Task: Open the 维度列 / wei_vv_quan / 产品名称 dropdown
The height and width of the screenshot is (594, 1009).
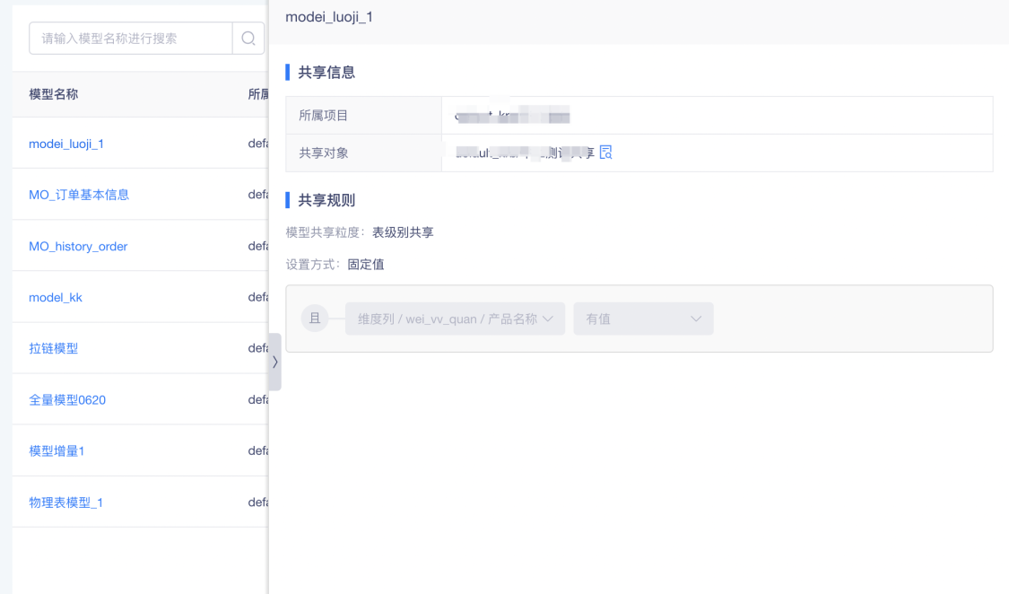Action: pyautogui.click(x=455, y=319)
